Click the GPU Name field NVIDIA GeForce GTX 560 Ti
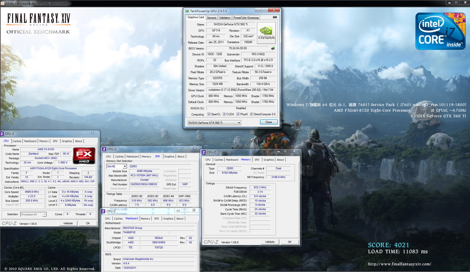 point(230,24)
